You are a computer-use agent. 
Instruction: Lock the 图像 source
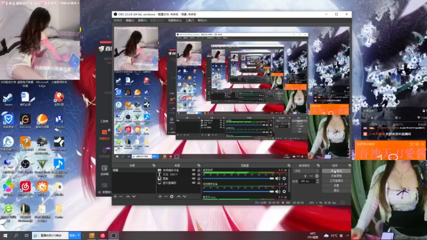199,179
